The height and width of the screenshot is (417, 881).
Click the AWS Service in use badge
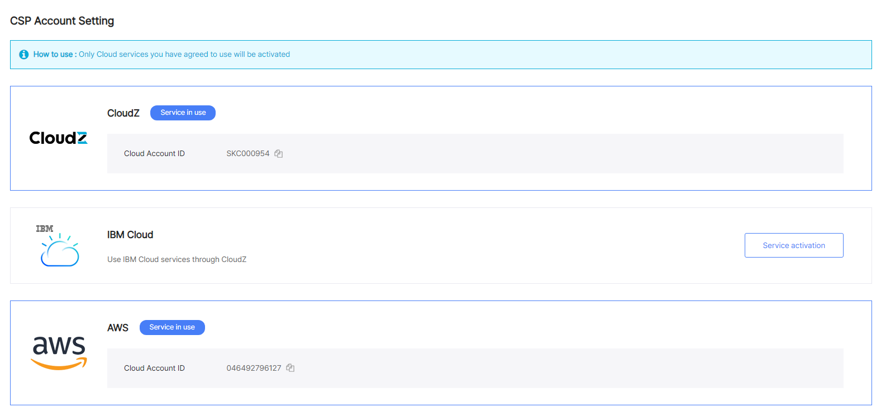tap(172, 327)
